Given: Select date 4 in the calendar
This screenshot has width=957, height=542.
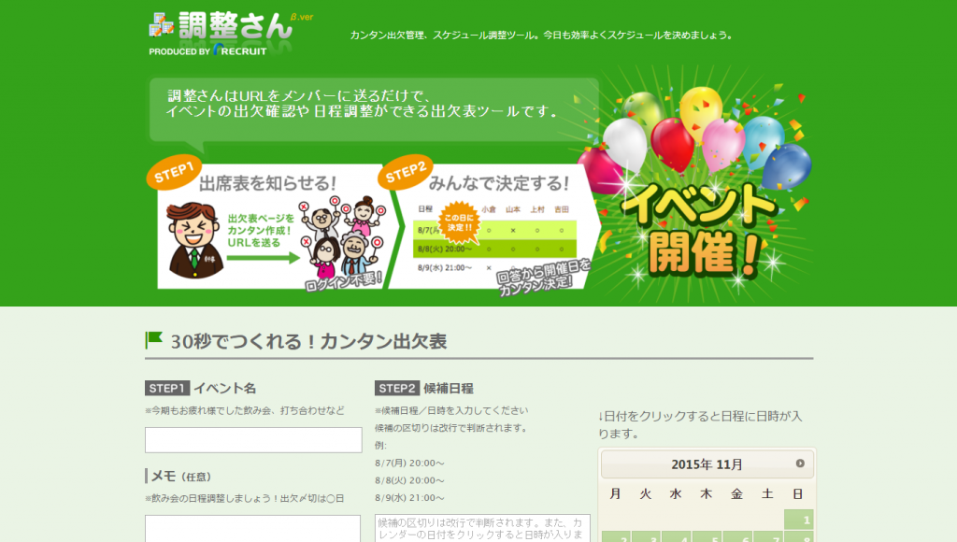Looking at the screenshot, I should (x=677, y=537).
